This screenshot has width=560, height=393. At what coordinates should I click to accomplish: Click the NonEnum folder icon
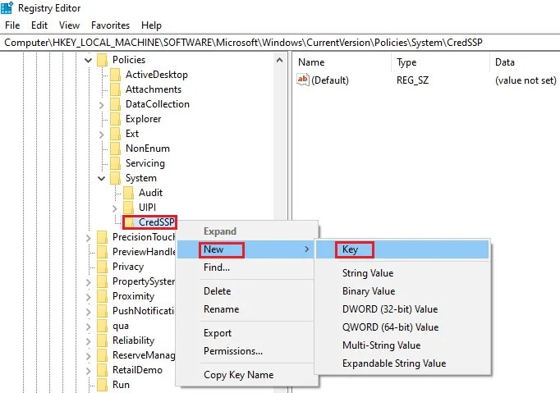click(115, 149)
